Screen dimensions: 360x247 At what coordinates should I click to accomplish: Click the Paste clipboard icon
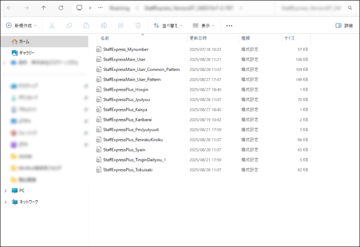tap(86, 26)
